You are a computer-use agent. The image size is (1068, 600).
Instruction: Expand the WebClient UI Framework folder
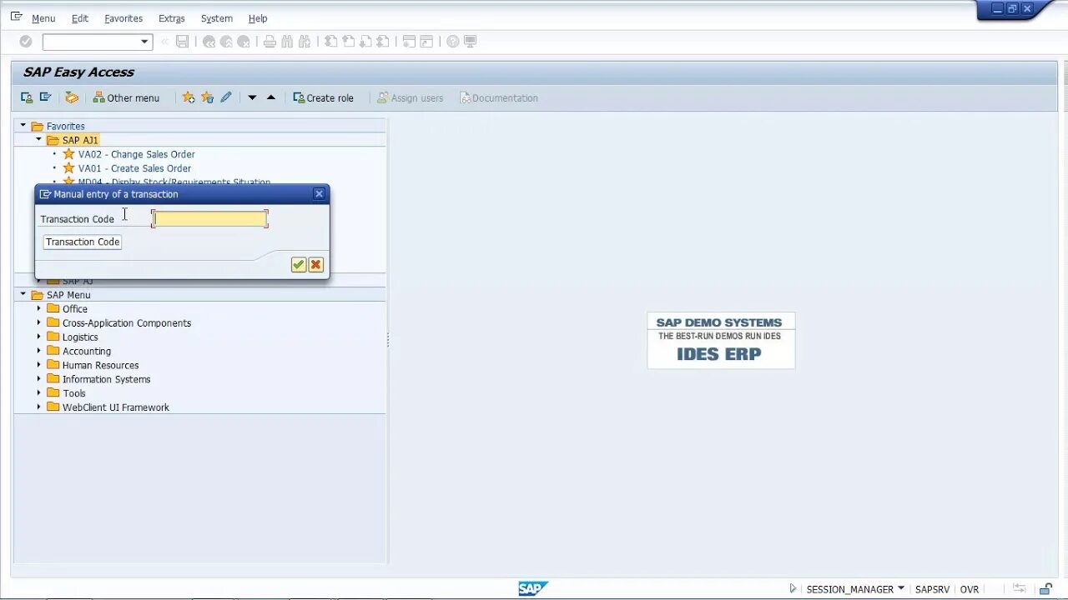tap(38, 407)
